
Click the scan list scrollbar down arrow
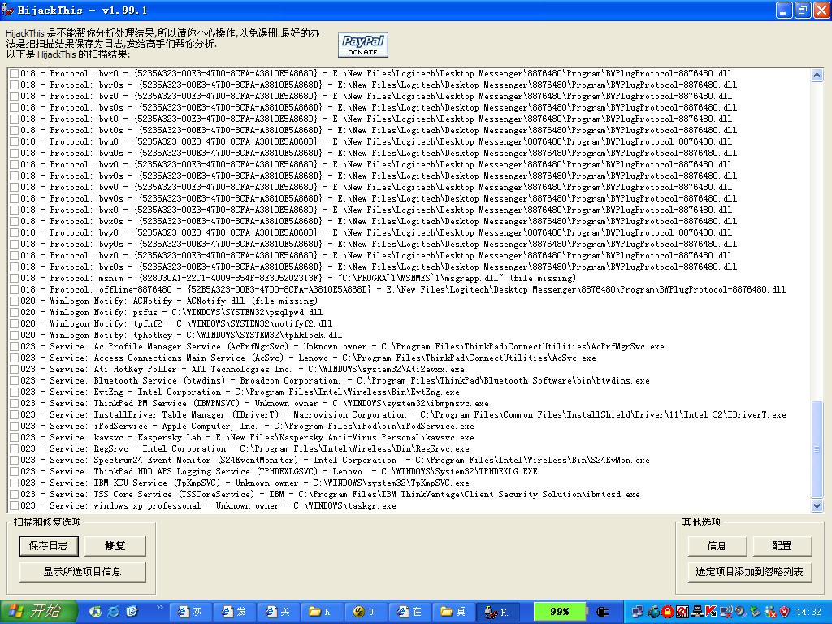pos(817,505)
